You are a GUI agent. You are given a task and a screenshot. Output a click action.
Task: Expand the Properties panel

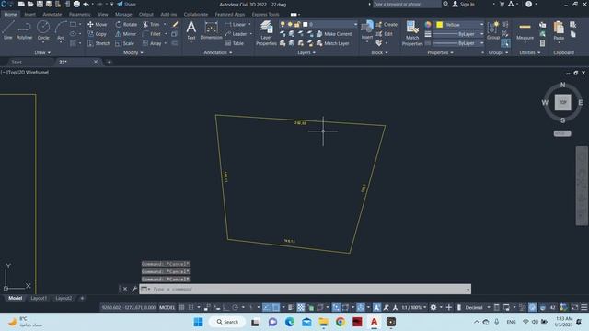440,53
